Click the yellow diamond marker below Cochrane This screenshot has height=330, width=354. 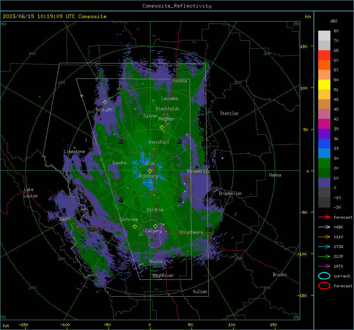(x=135, y=226)
